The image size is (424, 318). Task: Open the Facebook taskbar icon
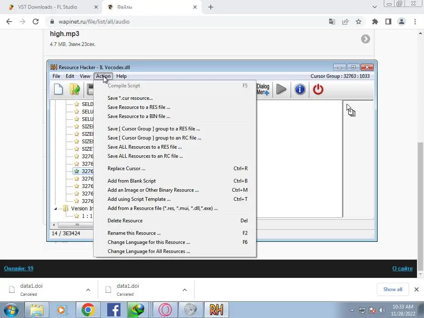114,310
